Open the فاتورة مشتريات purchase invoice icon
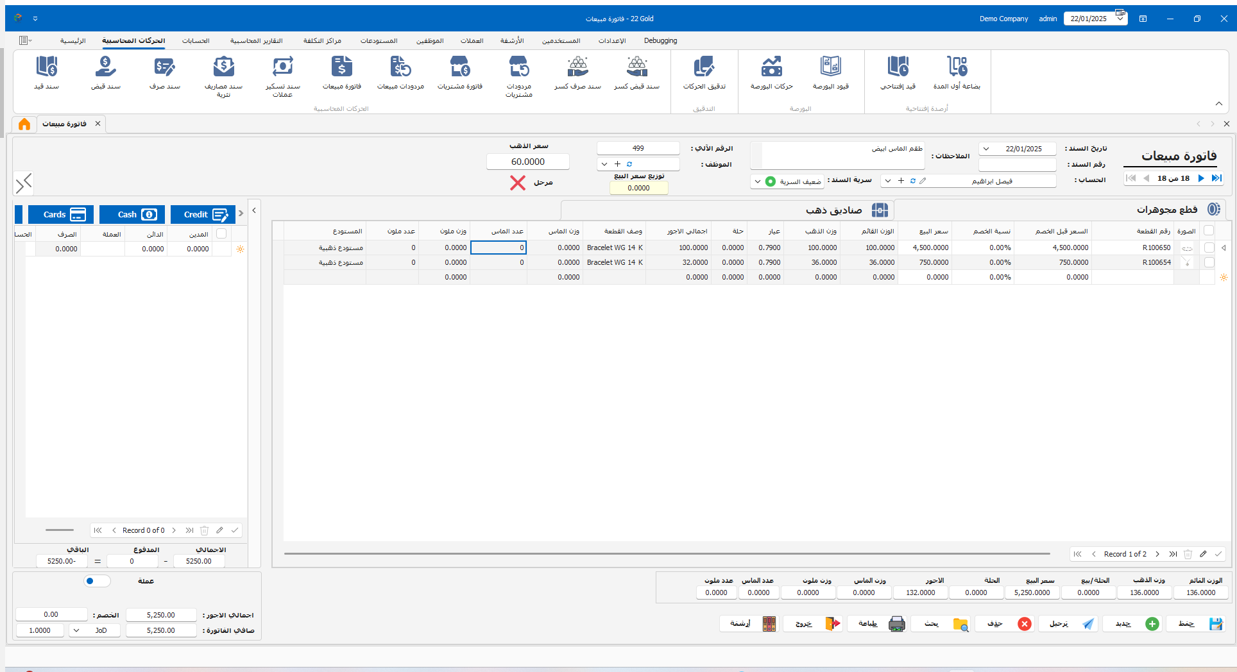 coord(460,67)
